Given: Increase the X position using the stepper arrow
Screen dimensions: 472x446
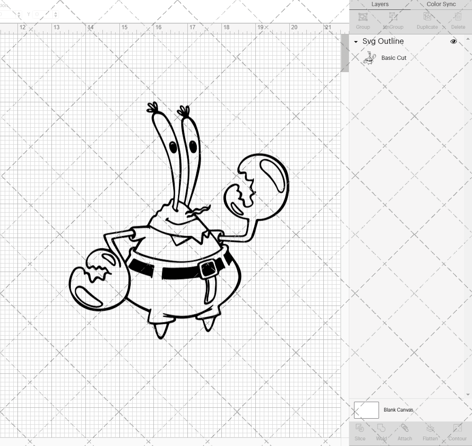Looking at the screenshot, I should pyautogui.click(x=19, y=12).
